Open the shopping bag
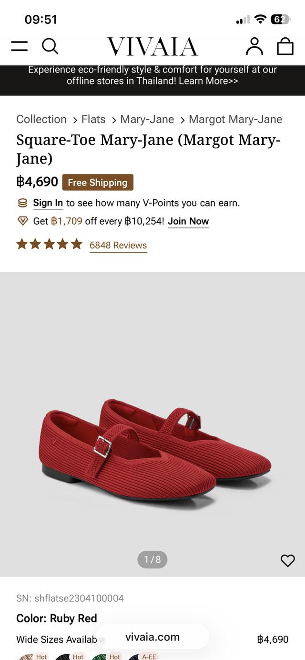The height and width of the screenshot is (660, 305). [x=285, y=46]
